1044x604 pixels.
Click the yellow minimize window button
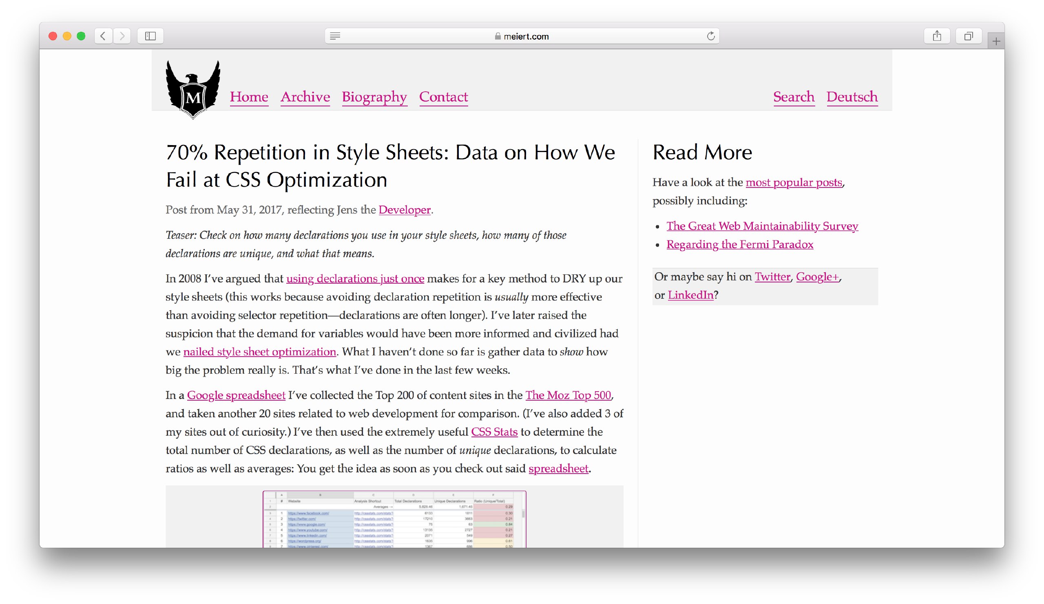coord(67,36)
